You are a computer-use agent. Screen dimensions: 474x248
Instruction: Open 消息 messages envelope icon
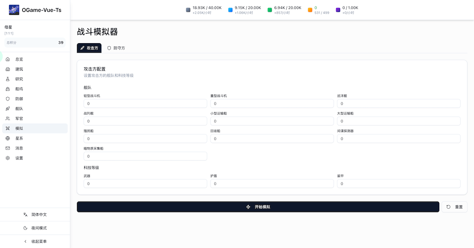tap(8, 148)
